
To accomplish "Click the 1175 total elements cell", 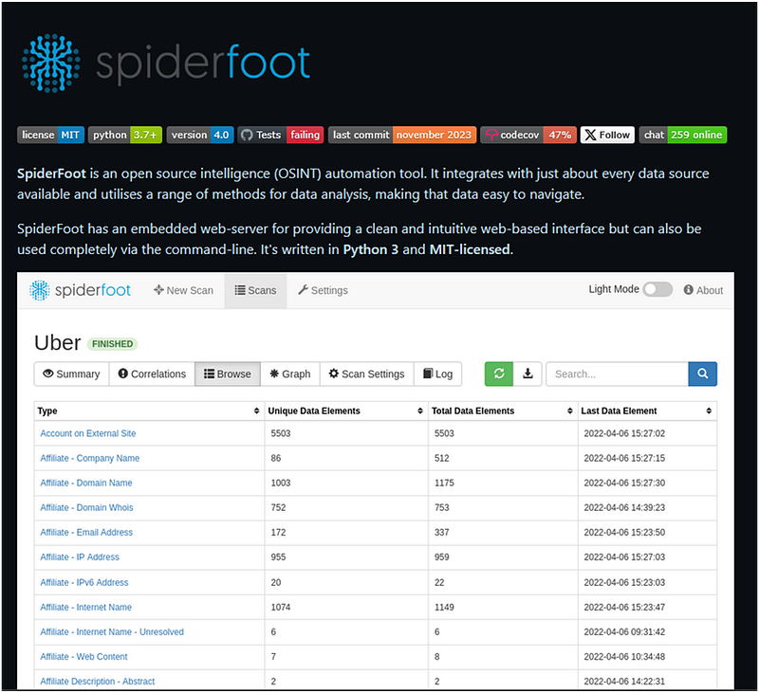I will 503,483.
